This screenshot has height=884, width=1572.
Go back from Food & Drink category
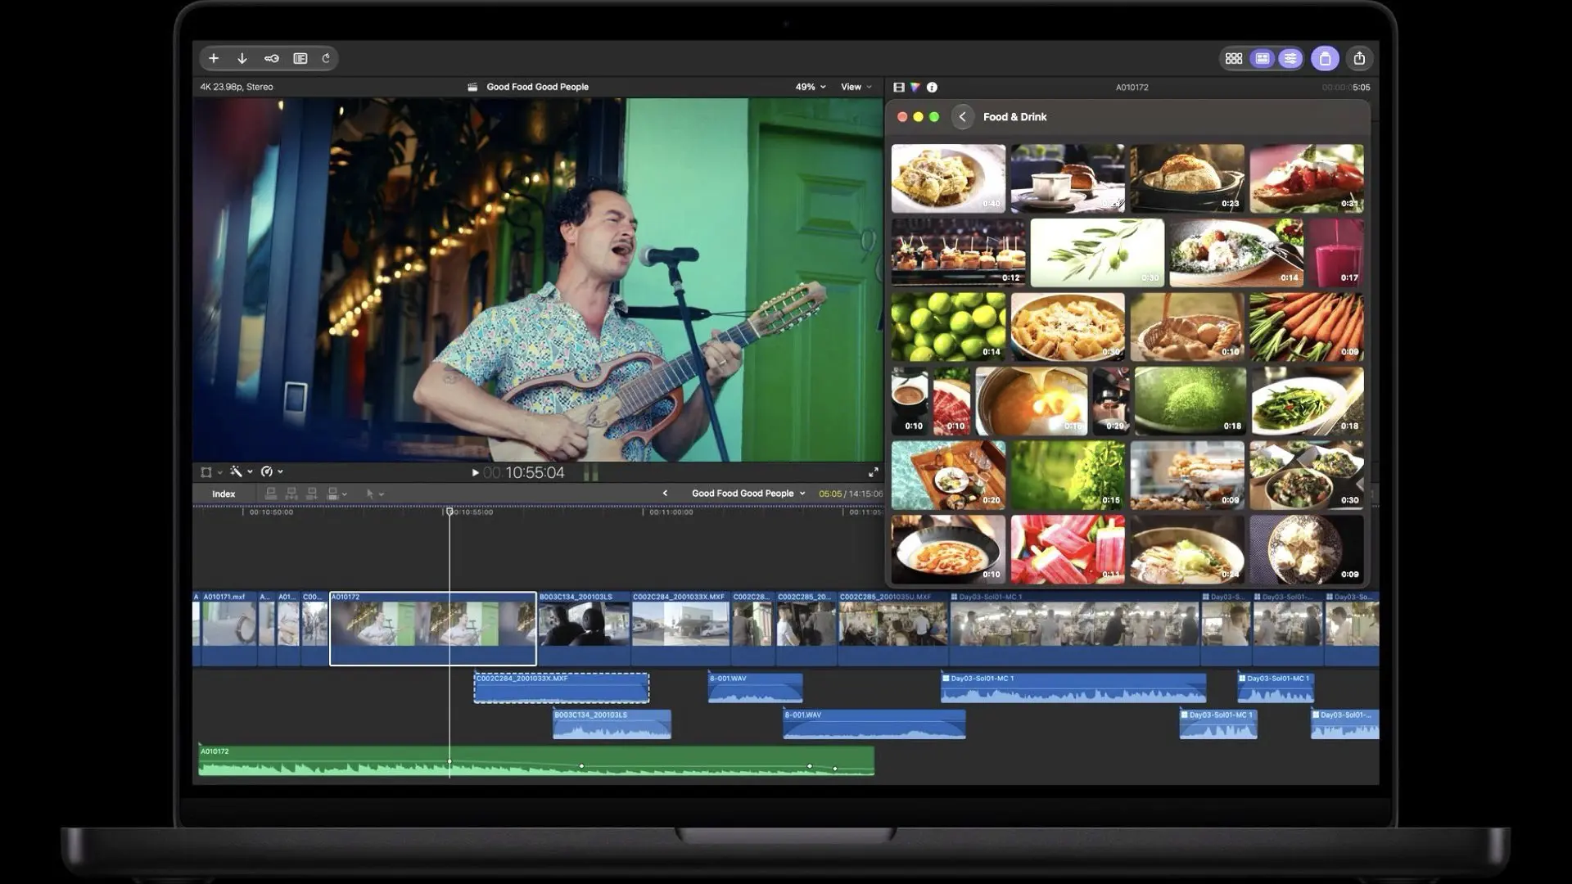pos(963,117)
